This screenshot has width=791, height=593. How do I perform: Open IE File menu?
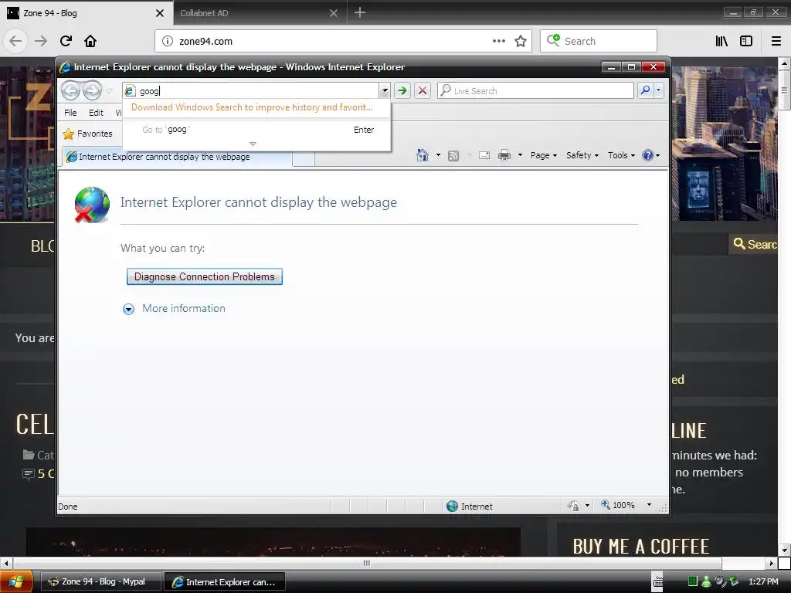tap(70, 113)
